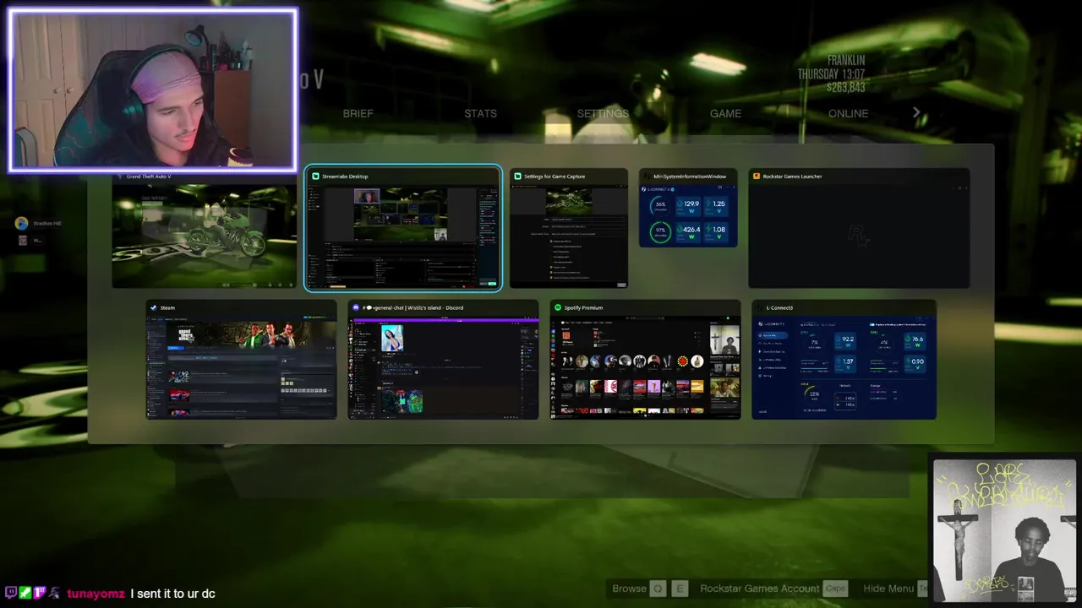This screenshot has width=1082, height=608.
Task: Open the BRIEF tab in pause menu
Action: tap(358, 113)
